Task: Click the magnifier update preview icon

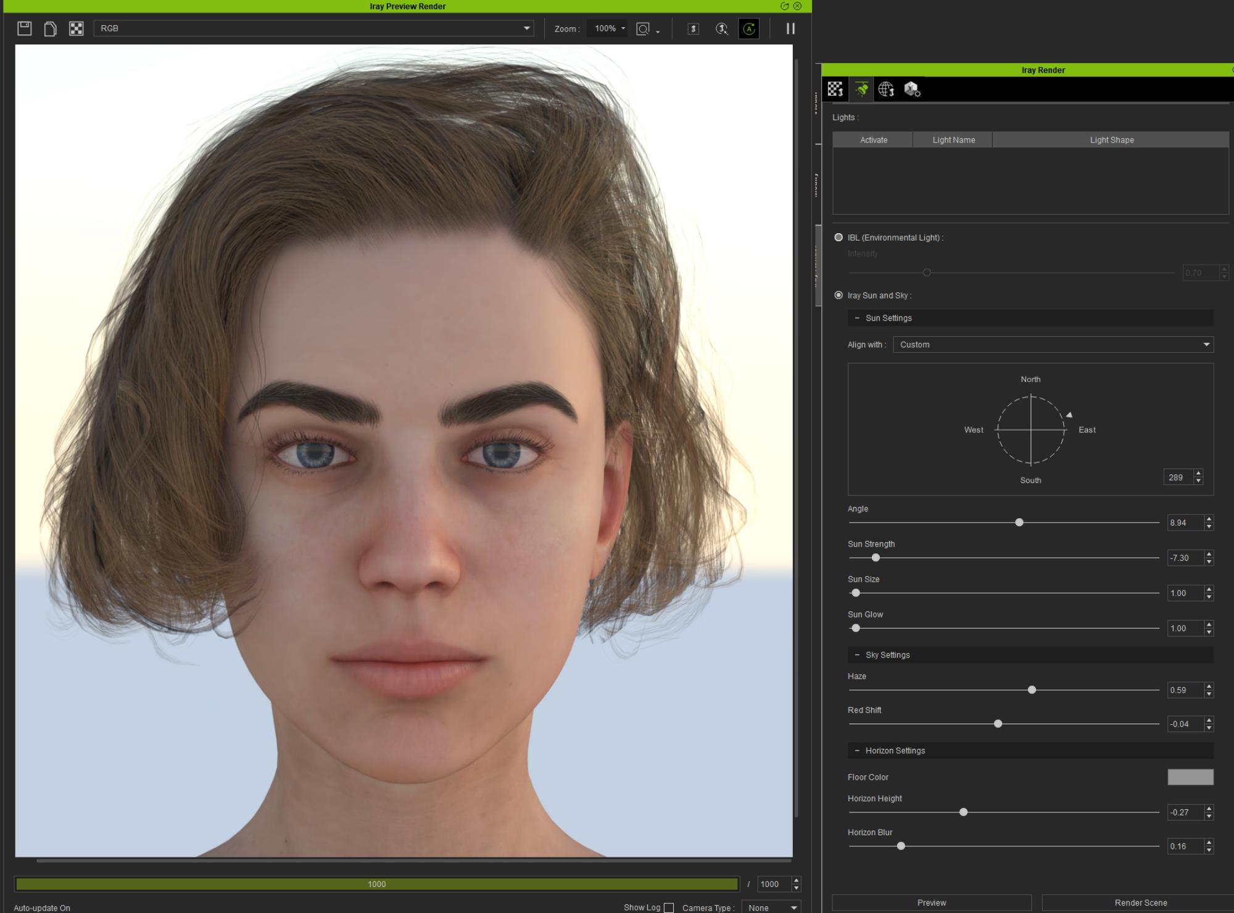Action: click(x=721, y=28)
